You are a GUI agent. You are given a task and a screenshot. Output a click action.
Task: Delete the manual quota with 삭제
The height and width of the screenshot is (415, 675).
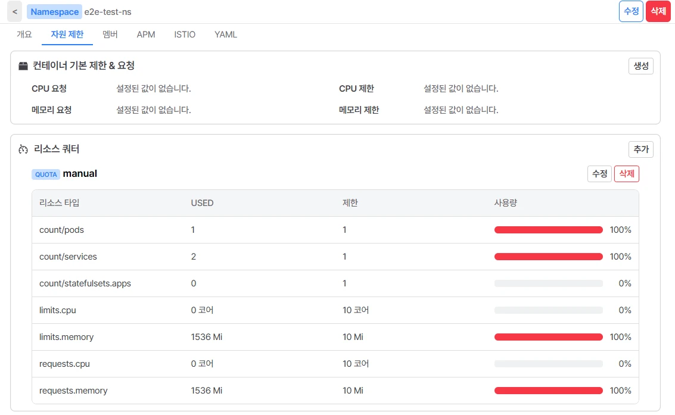(627, 174)
